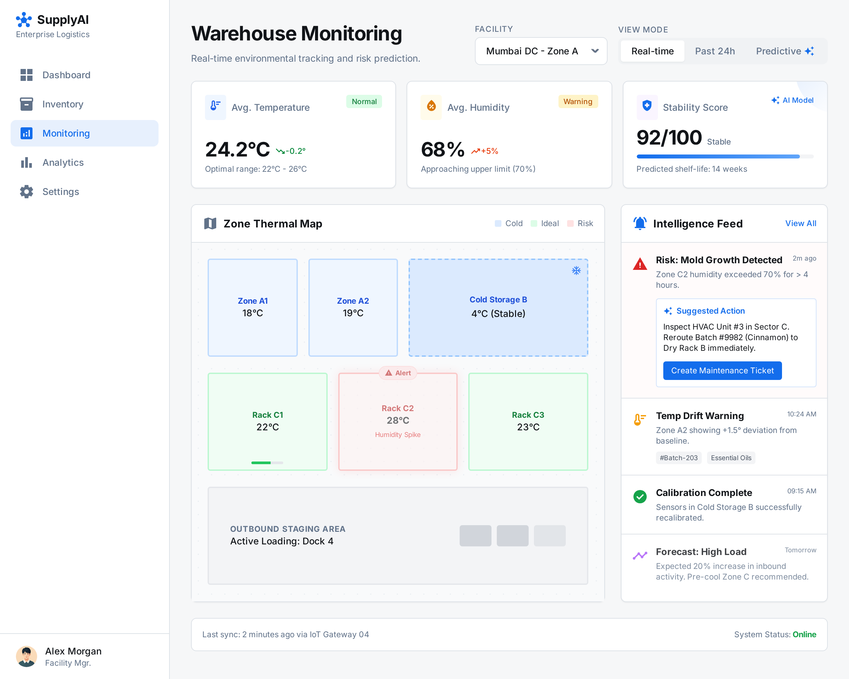This screenshot has height=679, width=849.
Task: Select the Rack C2 alert tile
Action: click(398, 422)
